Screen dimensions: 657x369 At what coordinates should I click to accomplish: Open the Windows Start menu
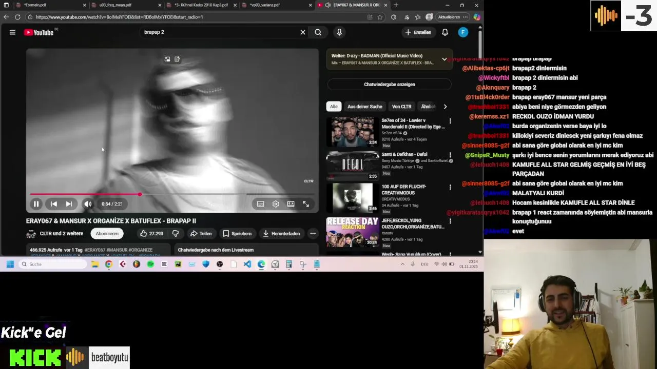tap(10, 264)
